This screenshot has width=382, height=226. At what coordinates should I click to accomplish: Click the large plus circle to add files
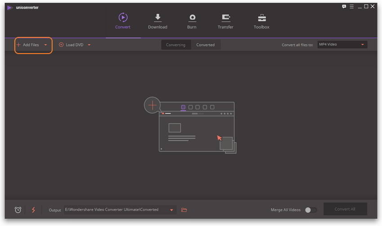coord(152,105)
